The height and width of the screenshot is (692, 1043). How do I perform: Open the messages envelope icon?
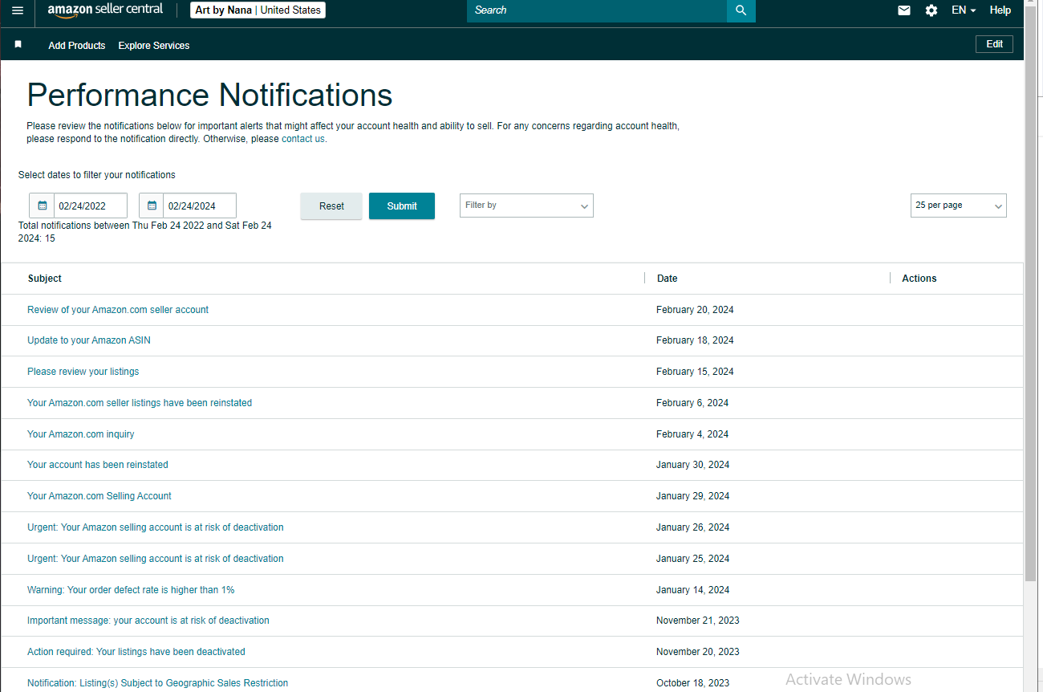coord(904,10)
